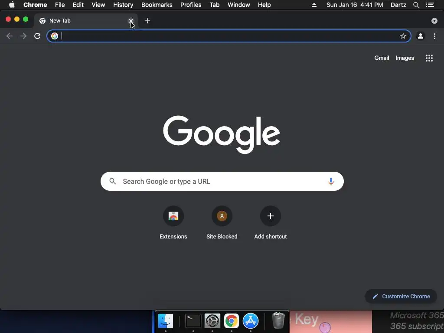Image resolution: width=444 pixels, height=333 pixels.
Task: Open the Edit menu
Action: 78,5
